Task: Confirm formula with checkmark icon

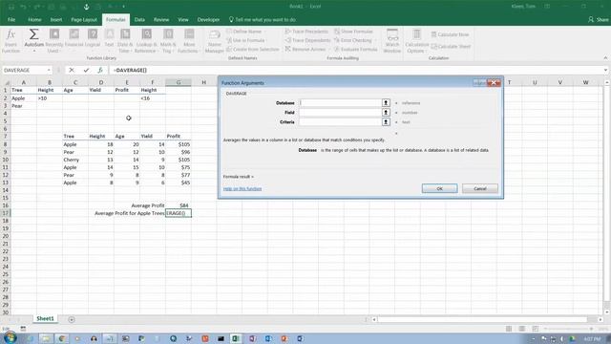Action: [86, 70]
